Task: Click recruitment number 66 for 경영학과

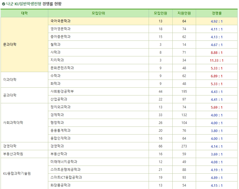Action: point(161,146)
